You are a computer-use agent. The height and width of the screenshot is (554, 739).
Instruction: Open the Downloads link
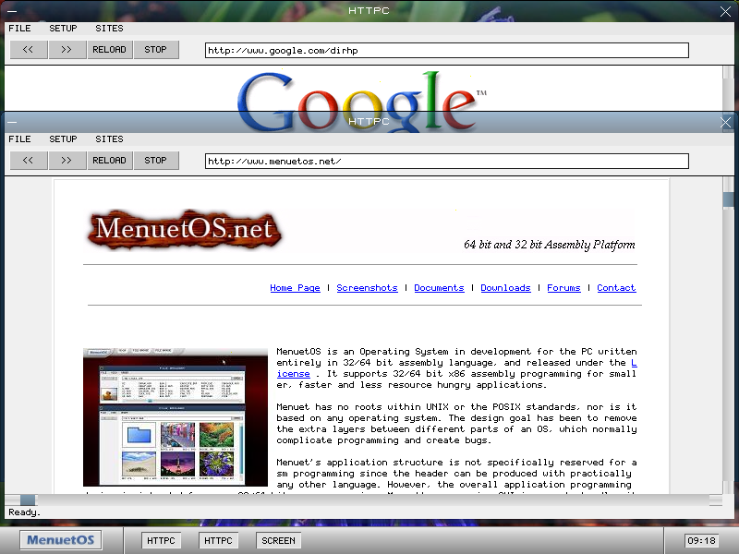(505, 288)
